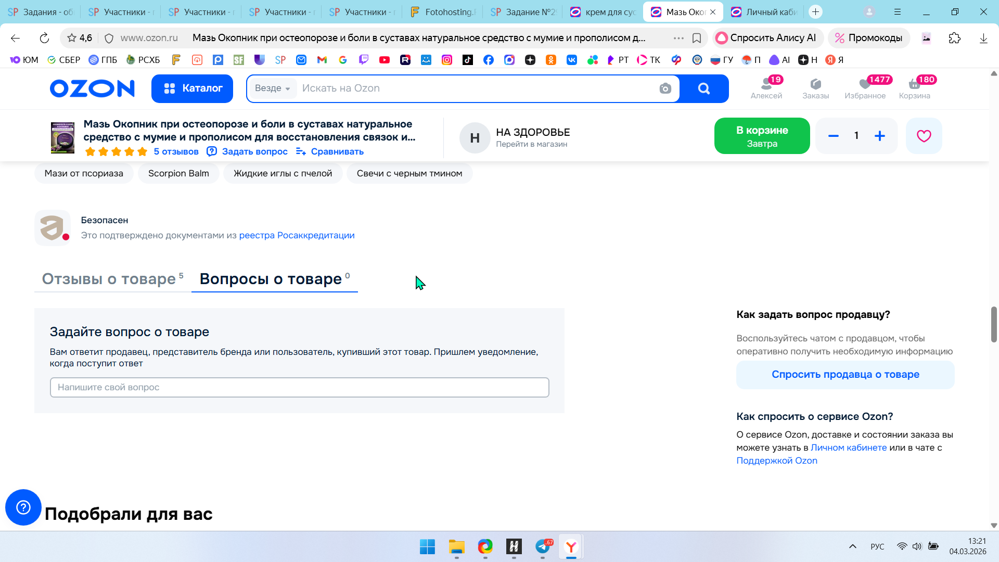Open the Корзина cart icon
999x562 pixels.
[x=914, y=88]
